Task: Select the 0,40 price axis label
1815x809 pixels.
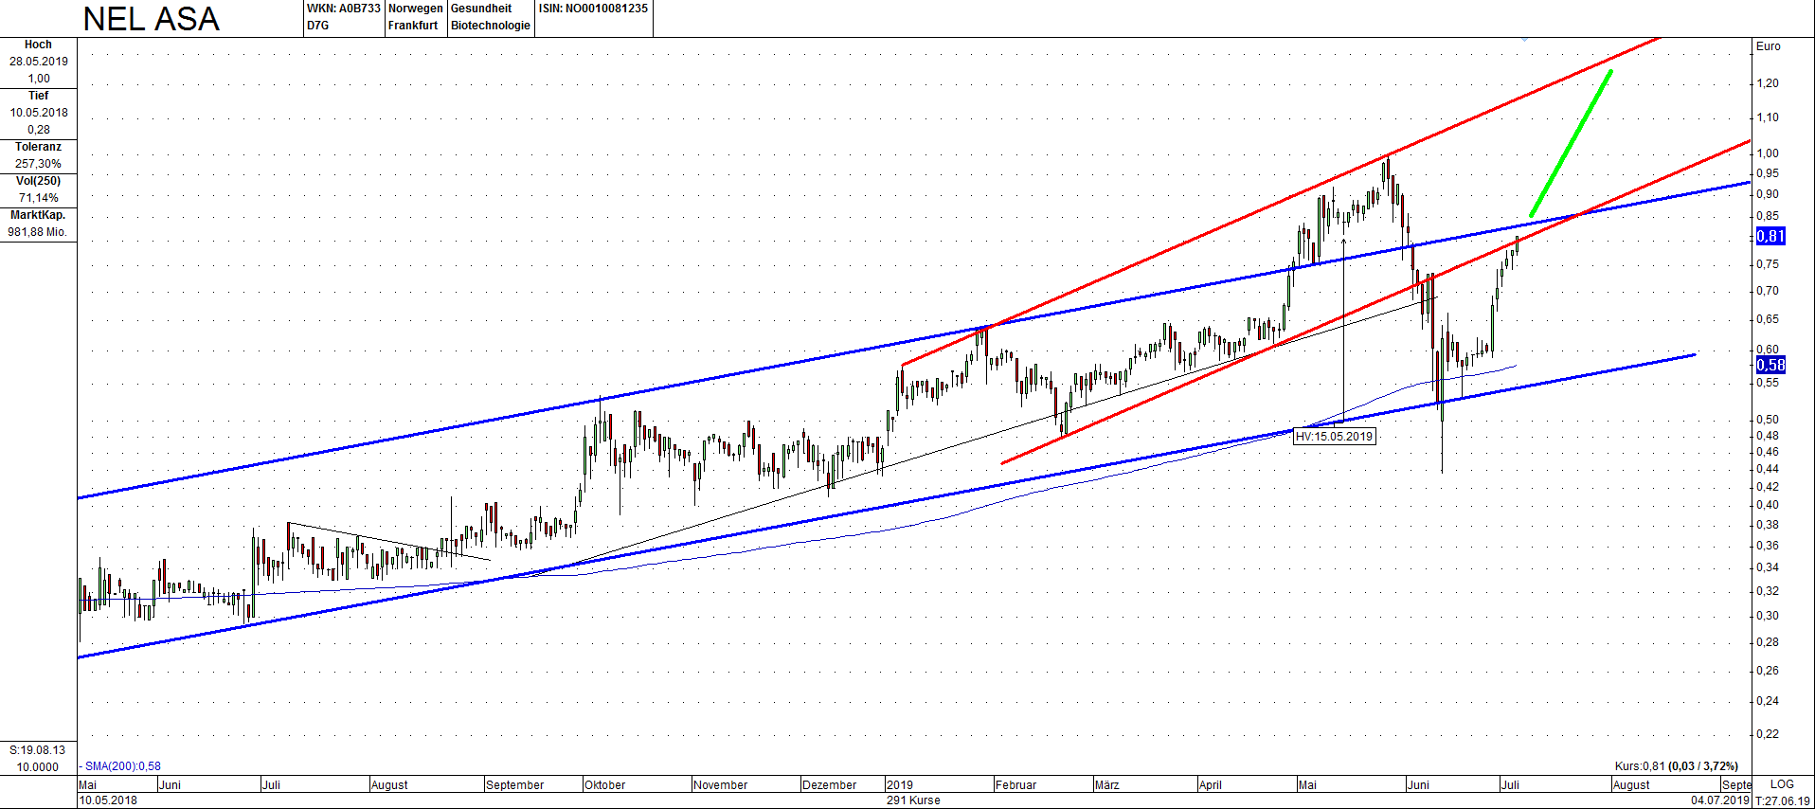Action: pyautogui.click(x=1768, y=505)
